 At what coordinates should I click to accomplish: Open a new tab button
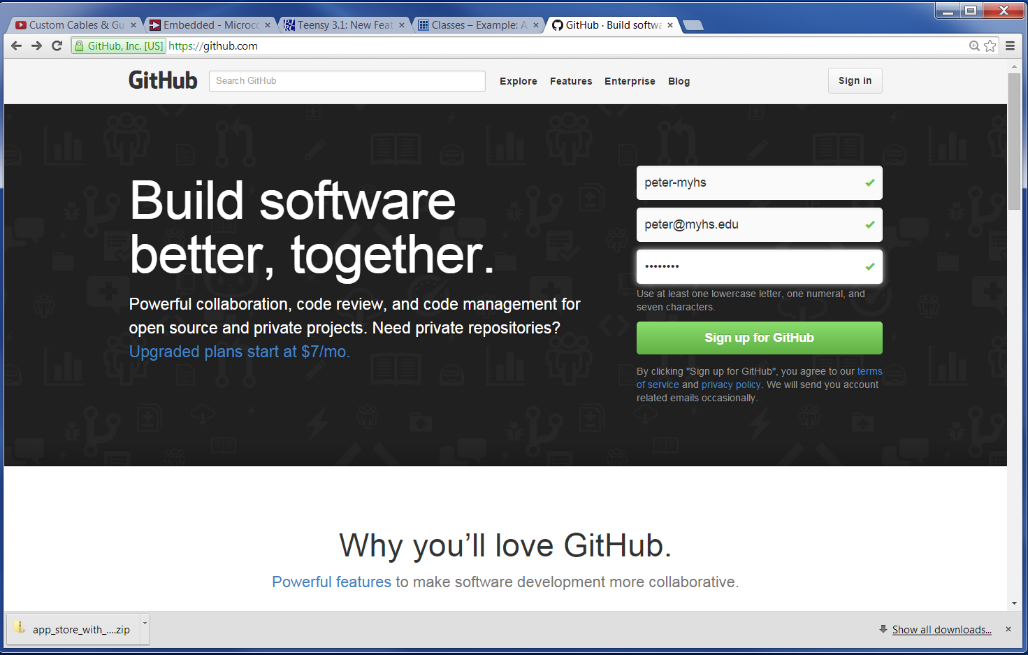coord(693,25)
